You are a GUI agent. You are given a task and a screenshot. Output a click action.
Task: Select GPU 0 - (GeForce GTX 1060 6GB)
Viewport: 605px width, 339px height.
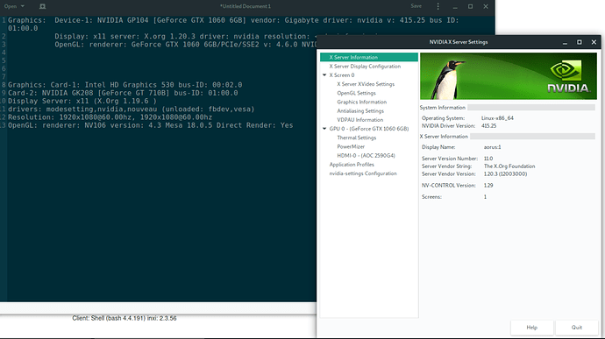(x=369, y=129)
